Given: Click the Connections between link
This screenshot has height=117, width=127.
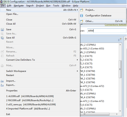Looking at the screenshot, I should pyautogui.click(x=116, y=25).
